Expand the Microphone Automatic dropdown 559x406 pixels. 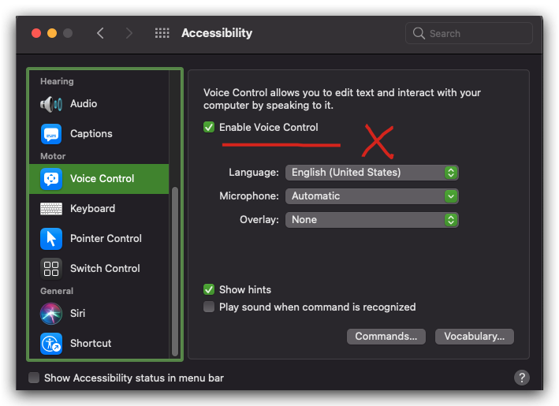[x=371, y=196]
